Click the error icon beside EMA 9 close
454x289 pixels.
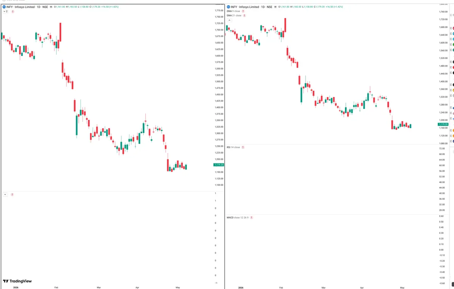[x=243, y=11]
